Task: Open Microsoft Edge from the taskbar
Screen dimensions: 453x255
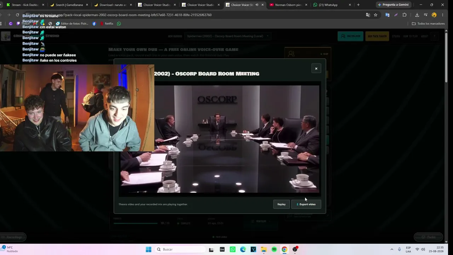Action: pyautogui.click(x=243, y=249)
